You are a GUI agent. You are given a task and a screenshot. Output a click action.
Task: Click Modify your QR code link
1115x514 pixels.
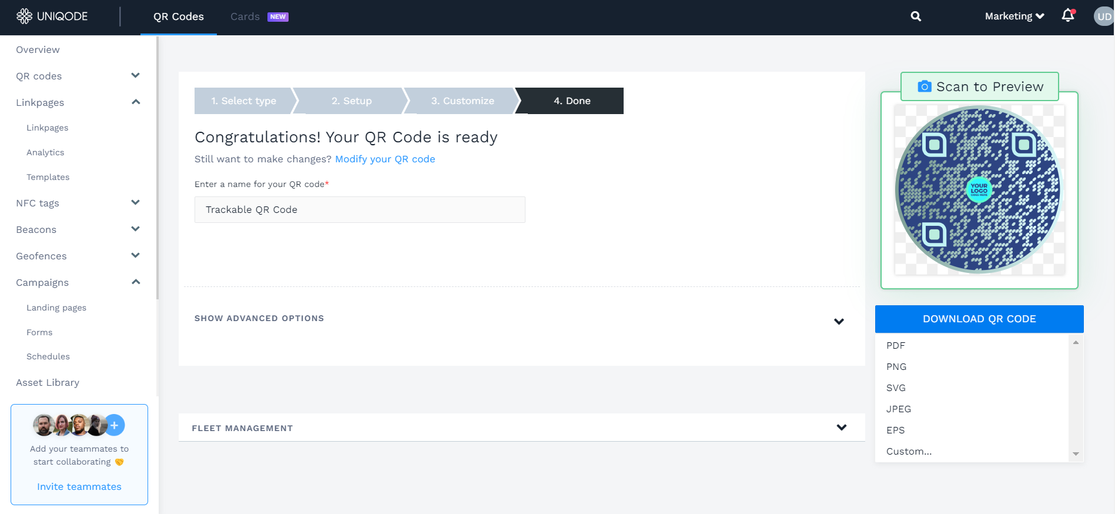click(385, 159)
